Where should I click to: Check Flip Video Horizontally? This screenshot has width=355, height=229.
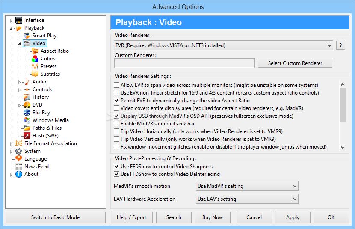click(117, 131)
